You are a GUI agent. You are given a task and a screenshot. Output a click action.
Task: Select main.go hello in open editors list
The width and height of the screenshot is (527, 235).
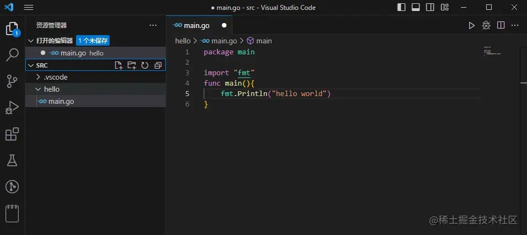(96, 53)
